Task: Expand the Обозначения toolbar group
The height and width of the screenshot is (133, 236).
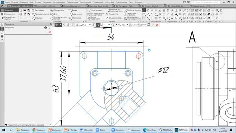Action: click(x=163, y=21)
